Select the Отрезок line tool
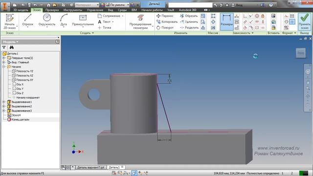Viewport: 313px width, 176px height. coord(28,21)
